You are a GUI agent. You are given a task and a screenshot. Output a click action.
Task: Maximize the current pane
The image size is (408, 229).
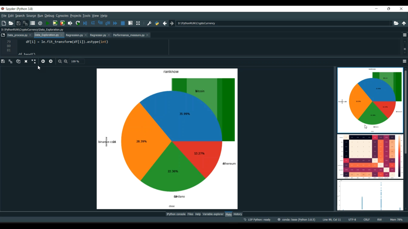point(131,23)
